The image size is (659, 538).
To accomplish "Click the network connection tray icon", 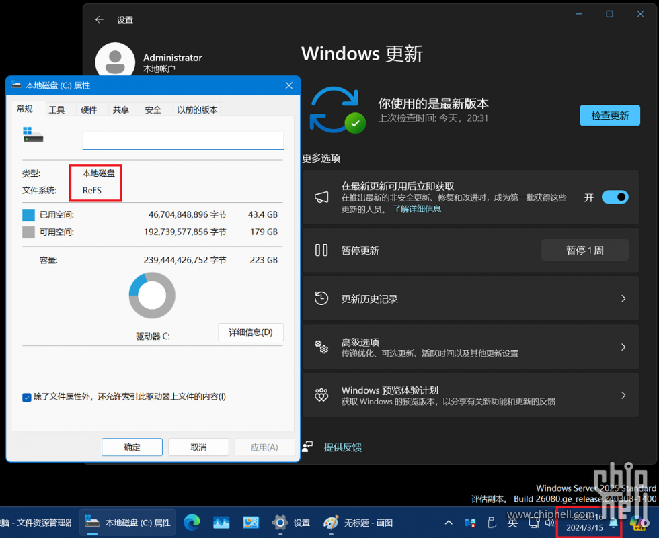I will tap(534, 523).
